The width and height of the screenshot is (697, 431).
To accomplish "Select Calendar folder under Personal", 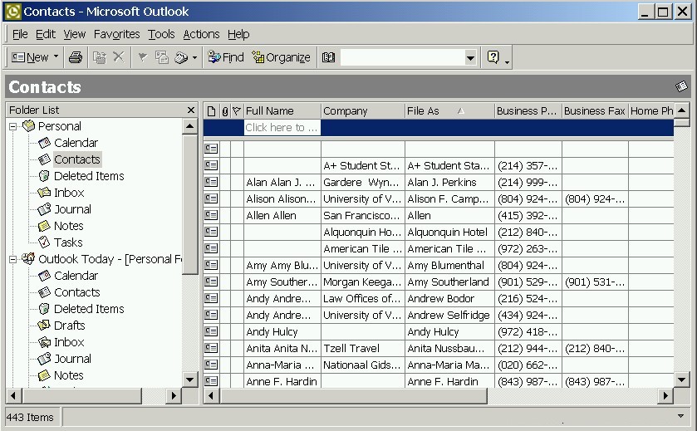I will [x=76, y=143].
